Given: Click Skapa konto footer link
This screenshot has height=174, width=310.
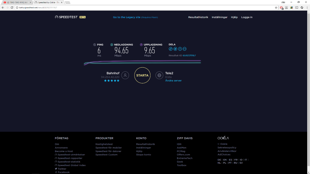Looking at the screenshot, I should [144, 155].
